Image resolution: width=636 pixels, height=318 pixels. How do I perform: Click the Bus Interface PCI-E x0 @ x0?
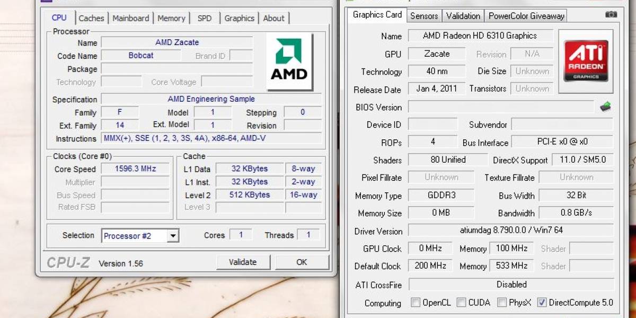(562, 142)
